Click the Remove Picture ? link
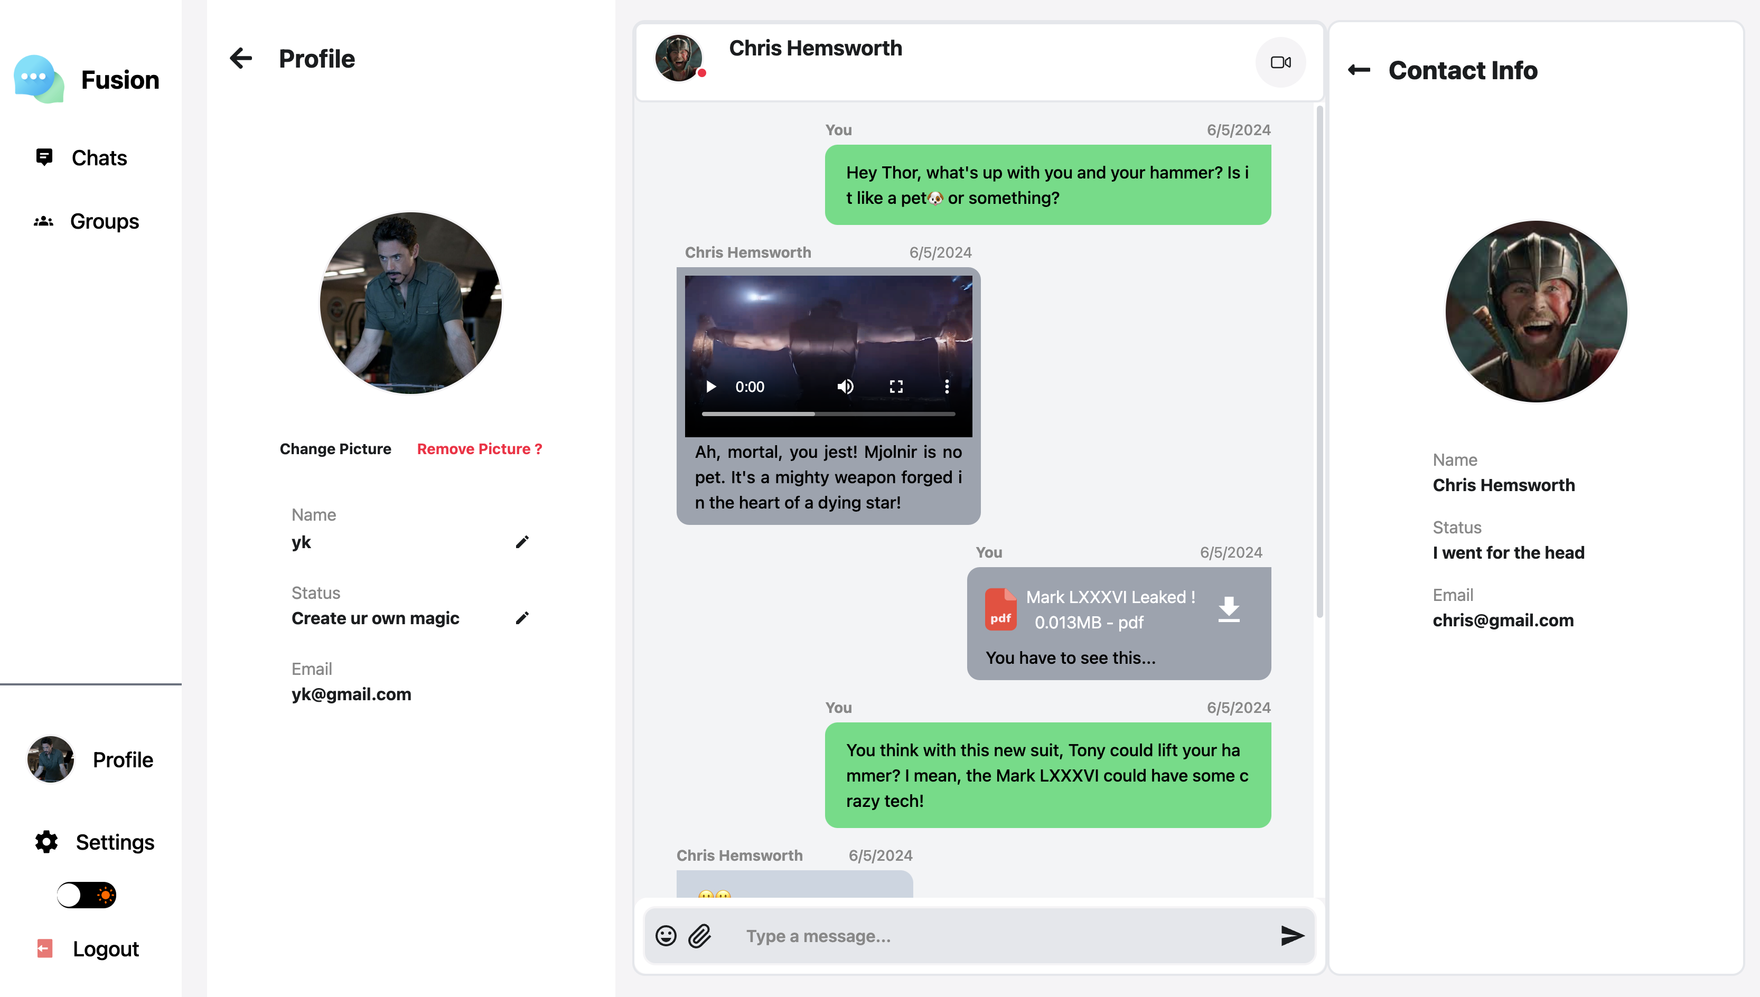This screenshot has width=1760, height=997. click(480, 449)
